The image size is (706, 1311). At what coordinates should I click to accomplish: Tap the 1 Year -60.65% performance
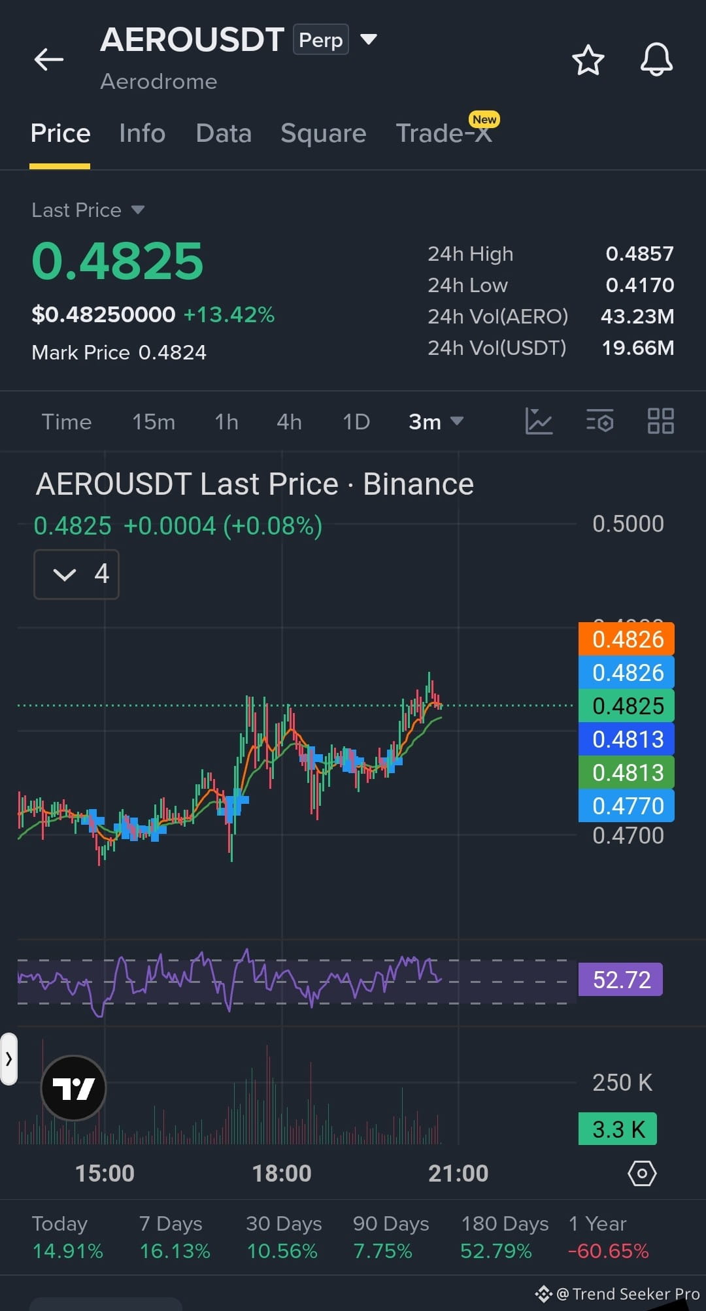(x=608, y=1237)
